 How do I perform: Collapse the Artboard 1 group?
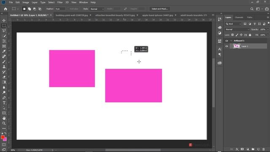(231, 41)
